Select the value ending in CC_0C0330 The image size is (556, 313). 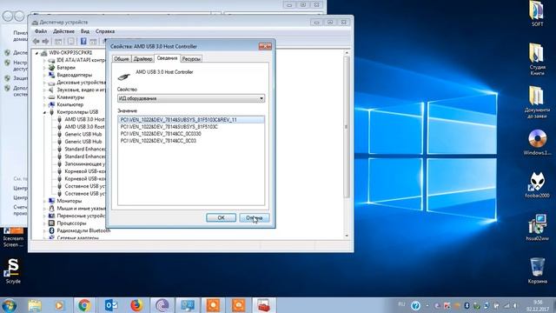tap(161, 134)
